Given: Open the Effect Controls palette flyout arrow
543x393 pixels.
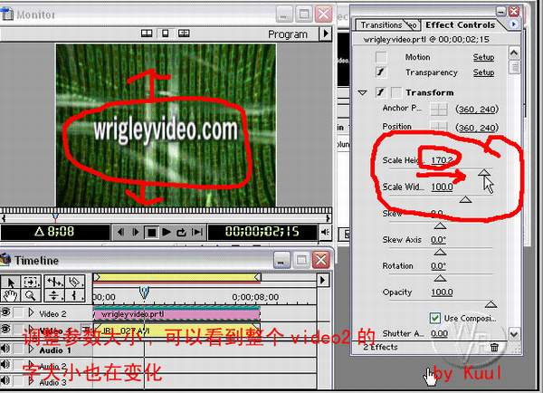Looking at the screenshot, I should (x=513, y=24).
